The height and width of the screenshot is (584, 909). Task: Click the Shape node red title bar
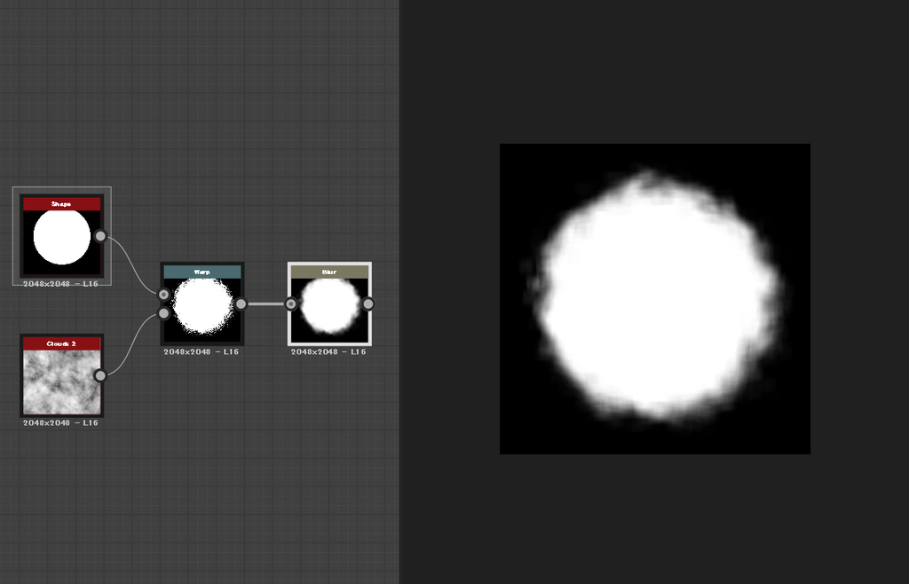(62, 204)
